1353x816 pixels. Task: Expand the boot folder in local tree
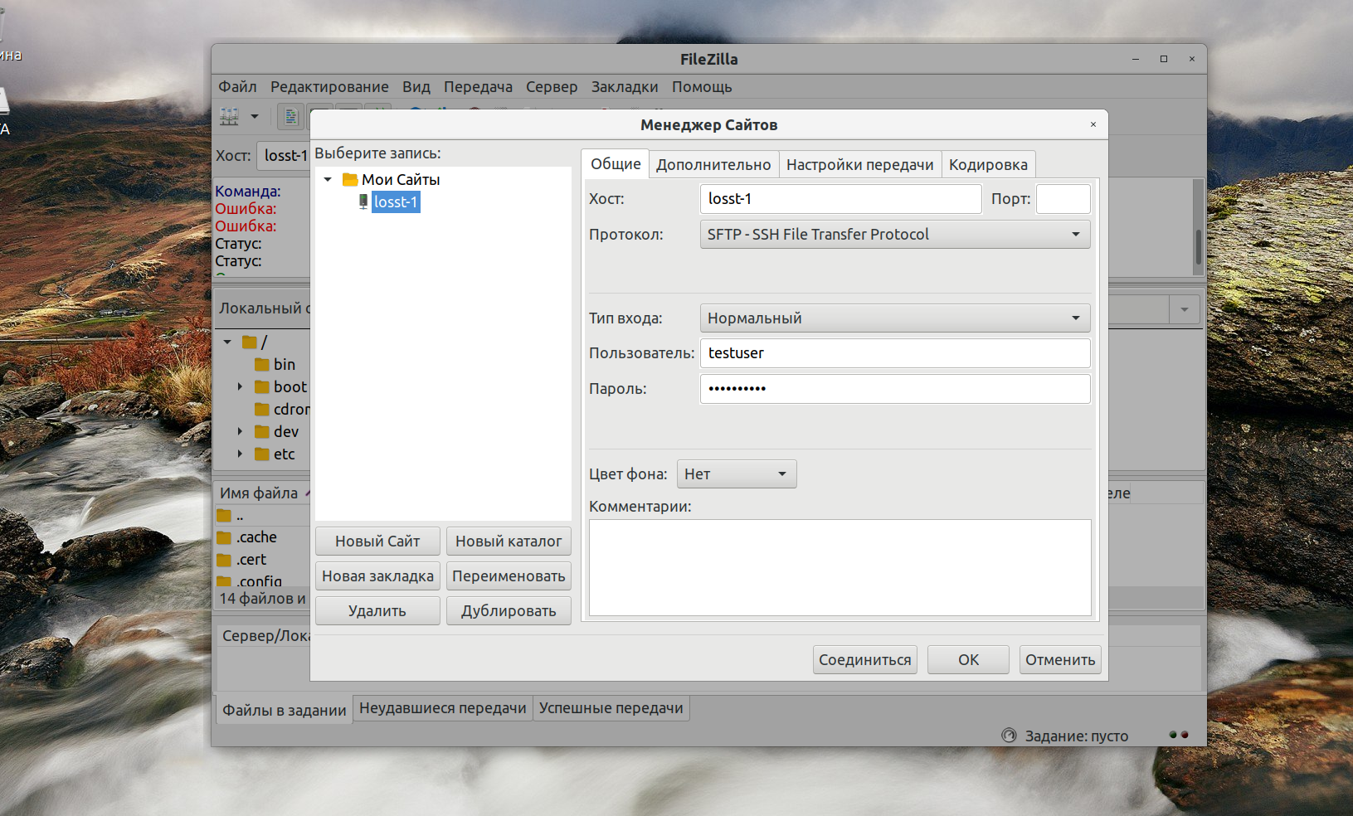click(x=240, y=386)
